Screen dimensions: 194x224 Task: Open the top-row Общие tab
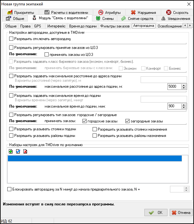coord(15,18)
